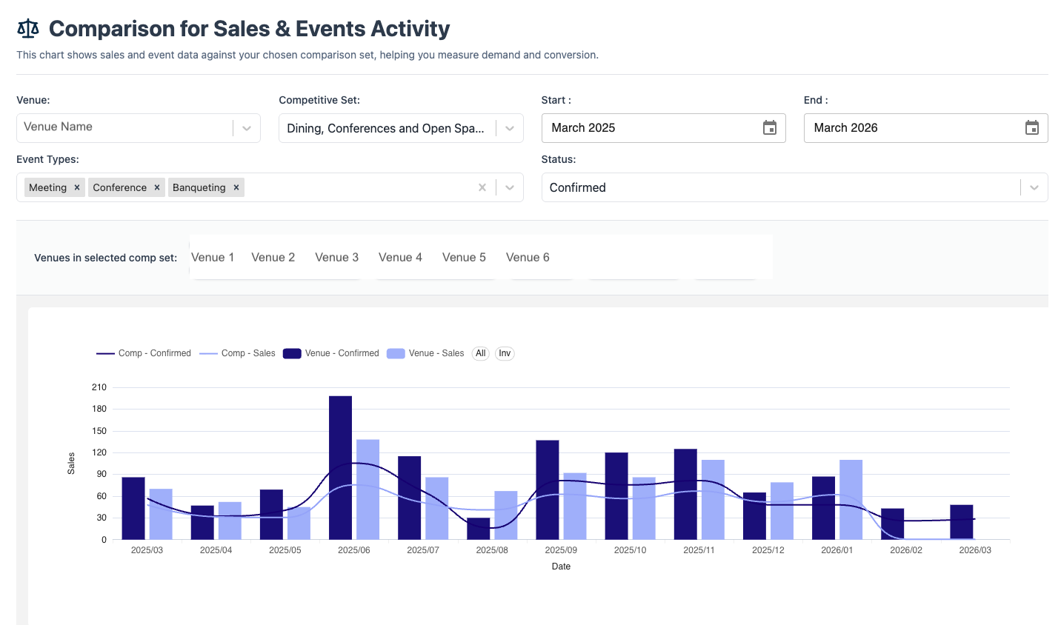The height and width of the screenshot is (625, 1061).
Task: Open the Start date calendar picker
Action: tap(771, 127)
